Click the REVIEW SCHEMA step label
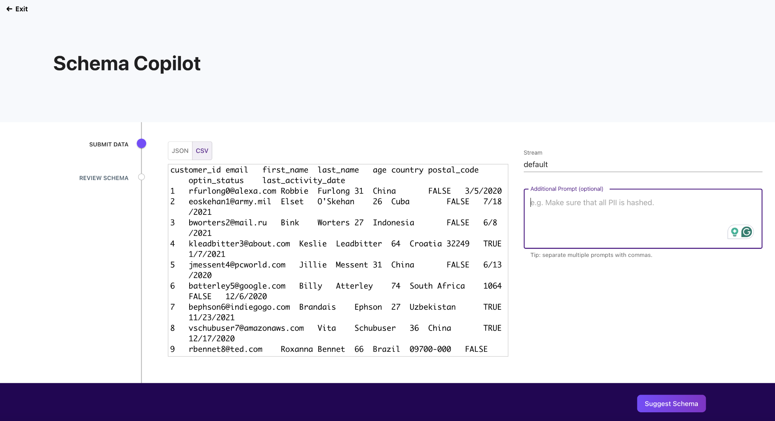The image size is (775, 421). [x=104, y=178]
